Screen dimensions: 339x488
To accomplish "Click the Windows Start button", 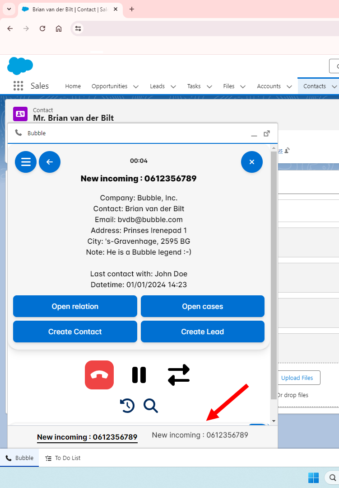I will [x=313, y=478].
